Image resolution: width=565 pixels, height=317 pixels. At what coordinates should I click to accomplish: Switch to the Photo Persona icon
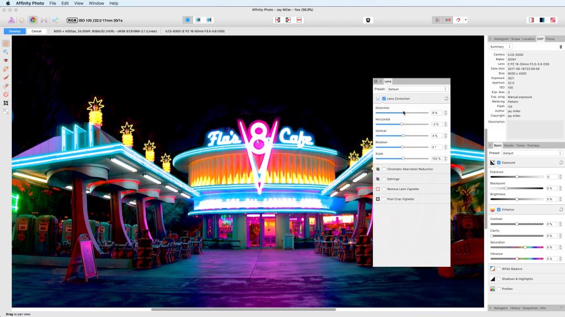11,20
